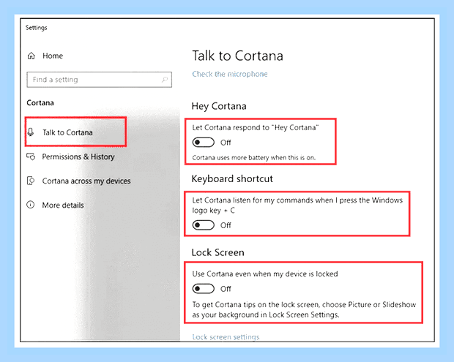The width and height of the screenshot is (454, 362).
Task: Click the Check the microphone link
Action: click(x=230, y=74)
